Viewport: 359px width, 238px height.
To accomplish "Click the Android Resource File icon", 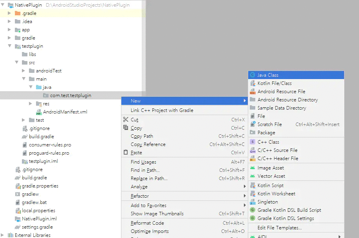I will tap(253, 92).
